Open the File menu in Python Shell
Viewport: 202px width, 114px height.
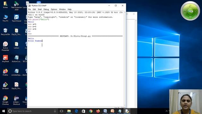29,9
